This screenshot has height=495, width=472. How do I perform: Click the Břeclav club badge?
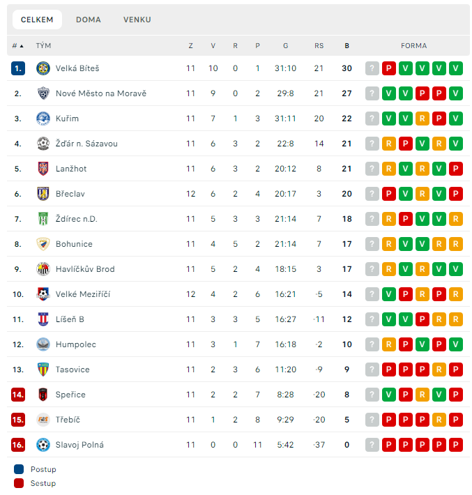point(43,194)
